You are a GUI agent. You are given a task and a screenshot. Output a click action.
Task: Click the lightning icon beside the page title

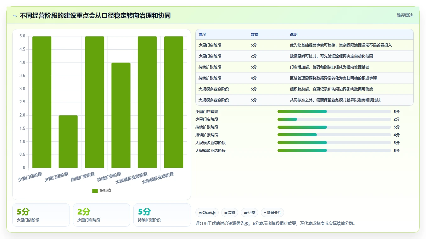coord(15,16)
